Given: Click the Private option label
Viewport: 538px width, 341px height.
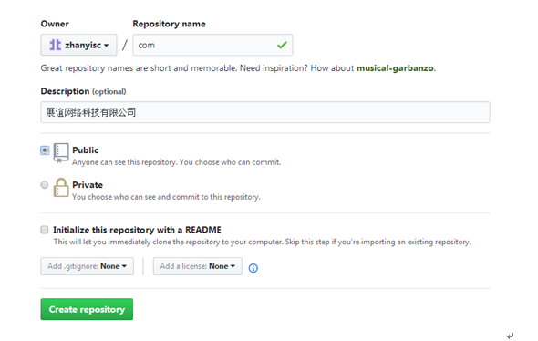Looking at the screenshot, I should point(88,185).
